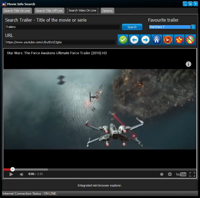Click the Movie Info Search app icon
200x198 pixels.
(4, 4)
